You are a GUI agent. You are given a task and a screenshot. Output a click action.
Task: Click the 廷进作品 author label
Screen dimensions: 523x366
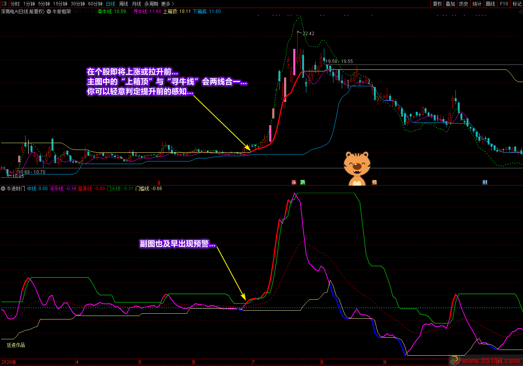click(x=16, y=345)
